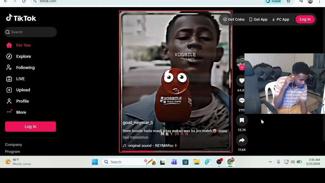The width and height of the screenshot is (325, 183).
Task: Open the battery tray icon
Action: click(299, 162)
